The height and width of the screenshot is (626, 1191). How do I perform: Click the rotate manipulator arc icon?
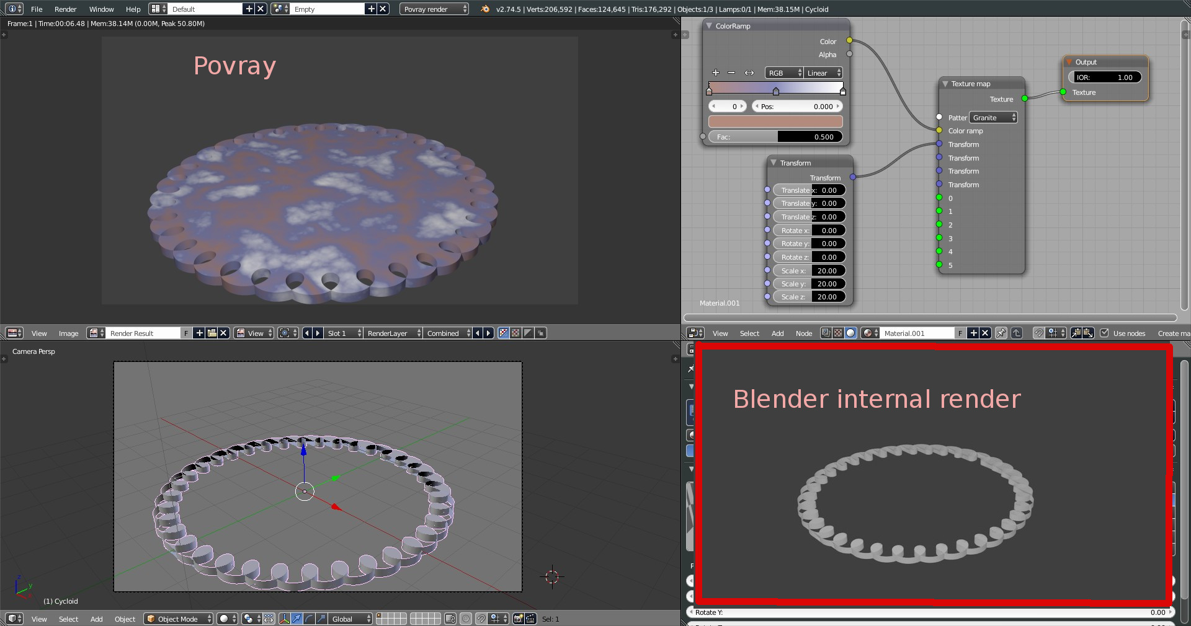click(309, 619)
